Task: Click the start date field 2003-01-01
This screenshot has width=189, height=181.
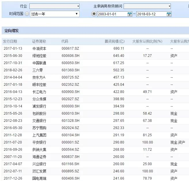Action: [x=112, y=14]
